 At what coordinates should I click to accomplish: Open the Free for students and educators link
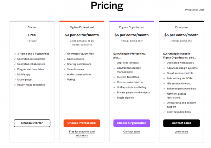(82, 133)
